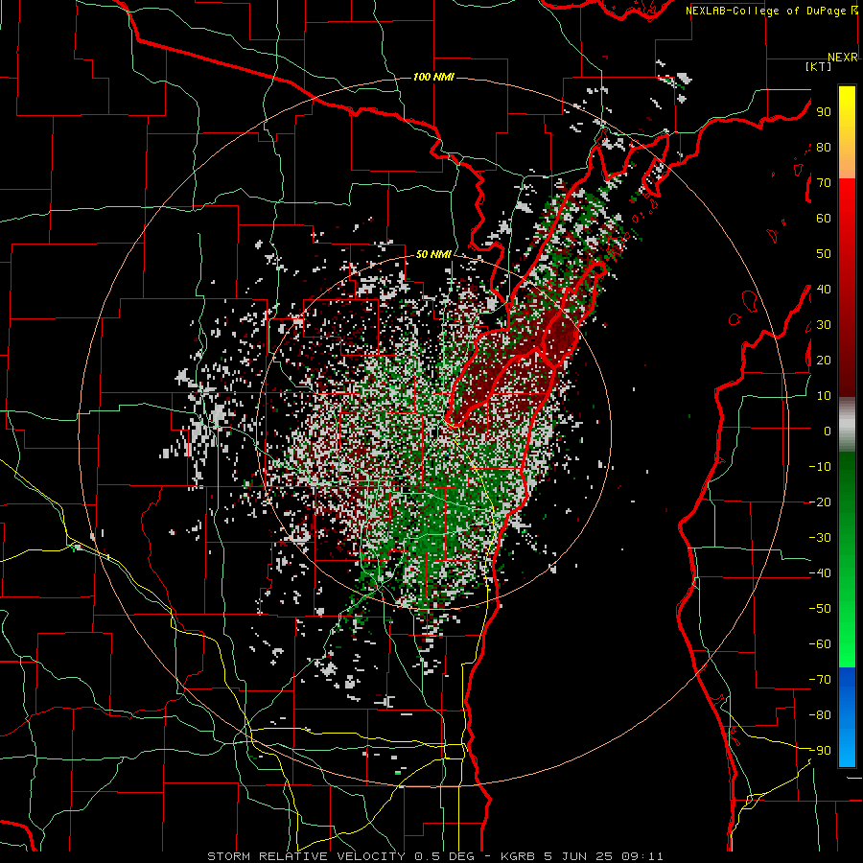This screenshot has height=863, width=863.
Task: Click the 80 value on velocity scale
Action: (x=824, y=148)
